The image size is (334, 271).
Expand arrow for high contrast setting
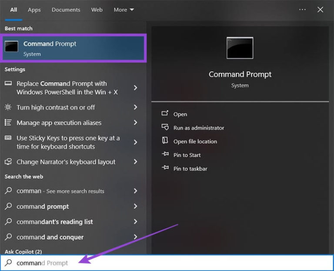pos(136,107)
